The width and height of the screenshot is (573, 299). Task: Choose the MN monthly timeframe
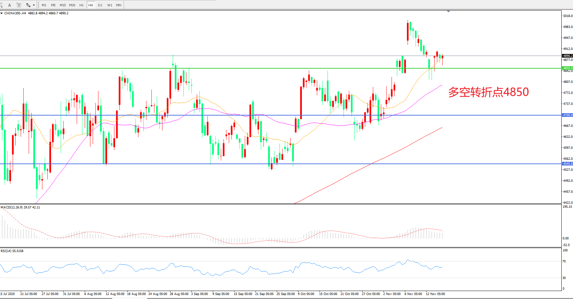[119, 5]
